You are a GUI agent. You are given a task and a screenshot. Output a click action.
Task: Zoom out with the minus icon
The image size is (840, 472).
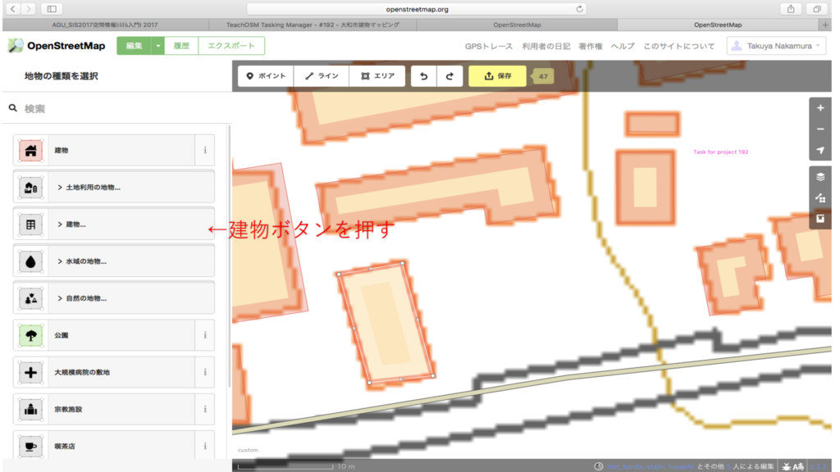pyautogui.click(x=819, y=129)
